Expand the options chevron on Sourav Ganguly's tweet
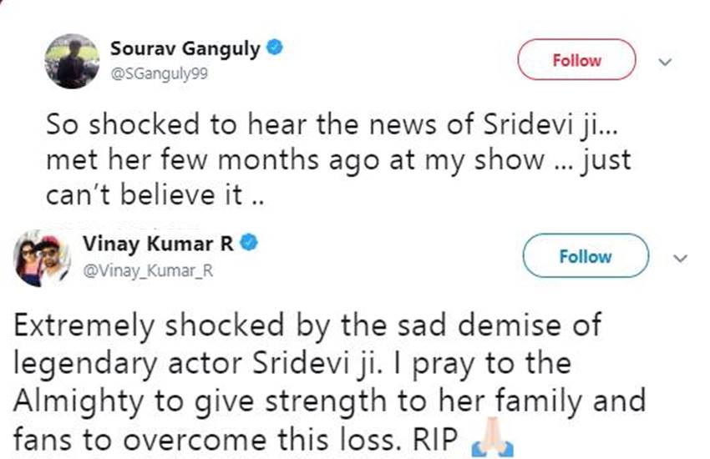Image resolution: width=710 pixels, height=459 pixels. coord(666,62)
